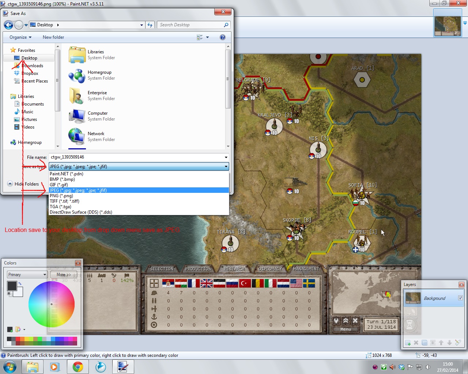This screenshot has width=468, height=374.
Task: Select the image thumbnail in top-right strip
Action: (448, 23)
